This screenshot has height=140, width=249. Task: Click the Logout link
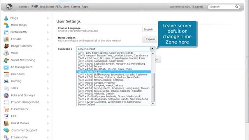pyautogui.click(x=198, y=7)
